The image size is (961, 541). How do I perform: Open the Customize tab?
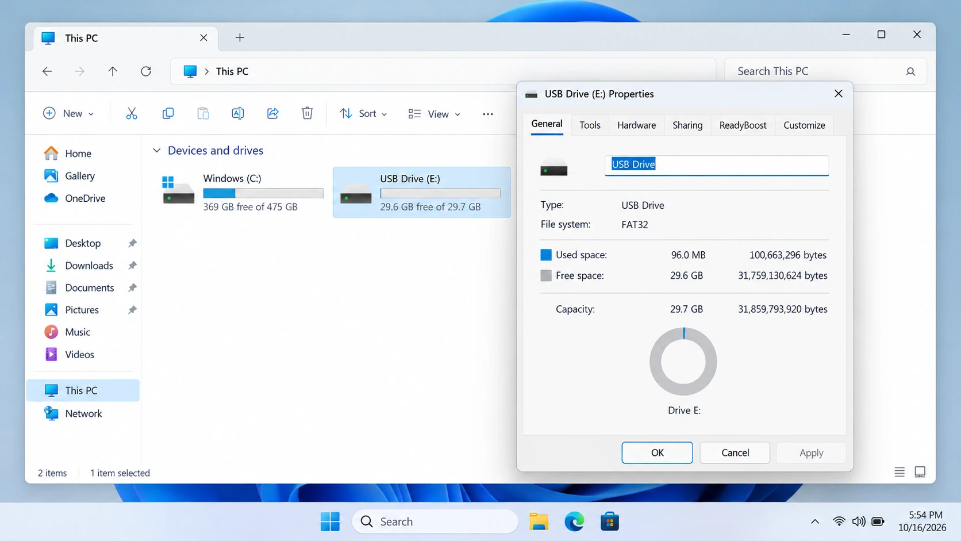(804, 125)
